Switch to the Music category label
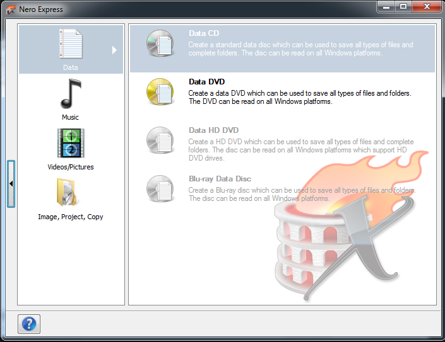 (70, 117)
